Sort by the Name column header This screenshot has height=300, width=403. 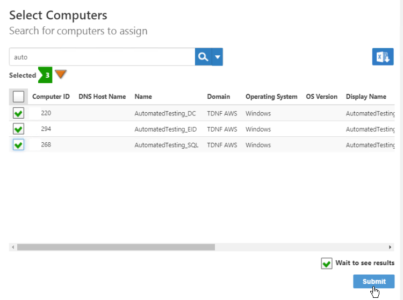pos(143,97)
